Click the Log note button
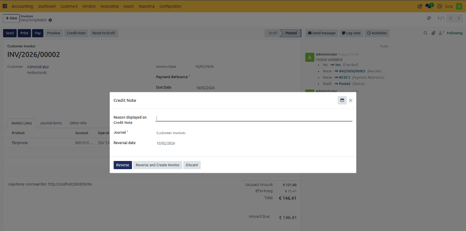Screen dimensions: 466x231 351,33
